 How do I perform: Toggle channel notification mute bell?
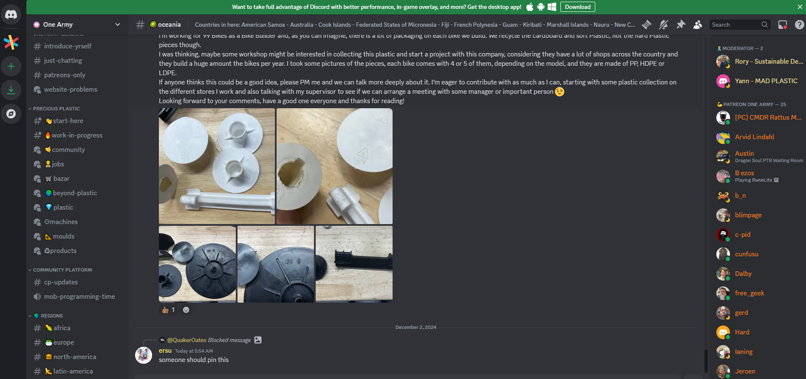pyautogui.click(x=664, y=25)
